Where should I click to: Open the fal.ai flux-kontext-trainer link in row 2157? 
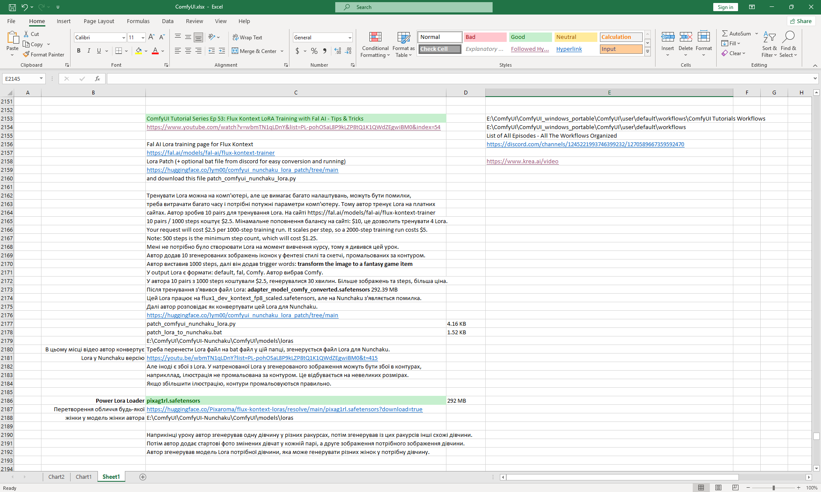pyautogui.click(x=210, y=153)
